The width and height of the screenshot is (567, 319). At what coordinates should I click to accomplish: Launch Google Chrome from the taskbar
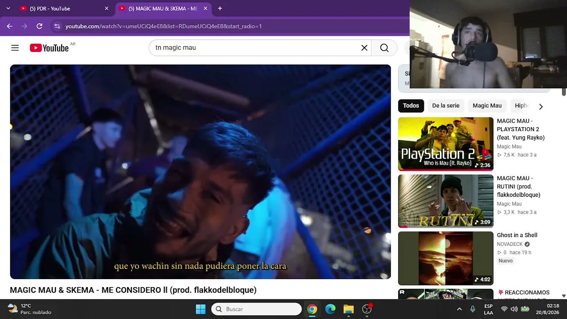[x=312, y=309]
